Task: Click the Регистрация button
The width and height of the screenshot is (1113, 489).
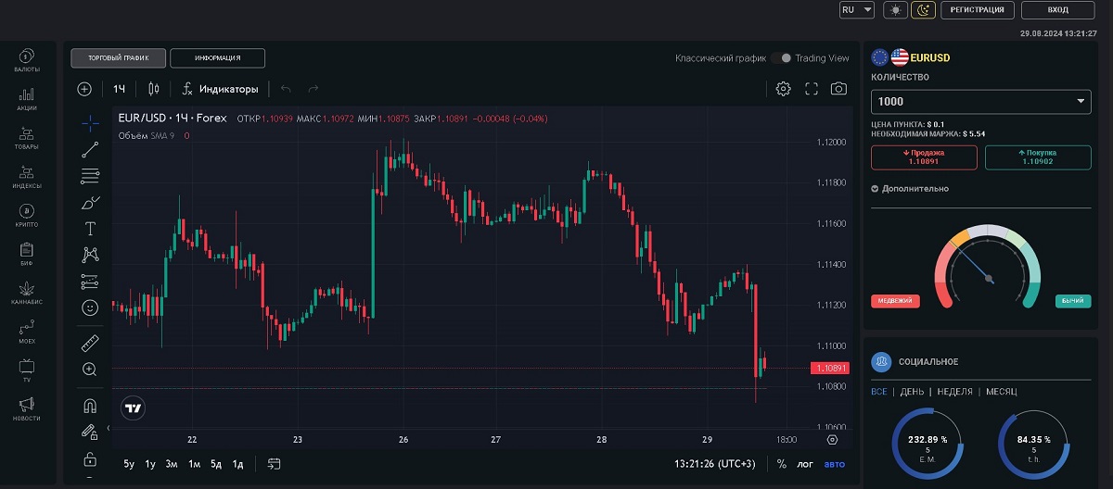Action: [977, 10]
